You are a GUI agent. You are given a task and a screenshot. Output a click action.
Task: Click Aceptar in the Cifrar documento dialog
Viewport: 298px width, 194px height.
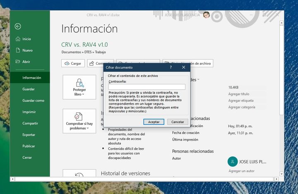pos(154,122)
